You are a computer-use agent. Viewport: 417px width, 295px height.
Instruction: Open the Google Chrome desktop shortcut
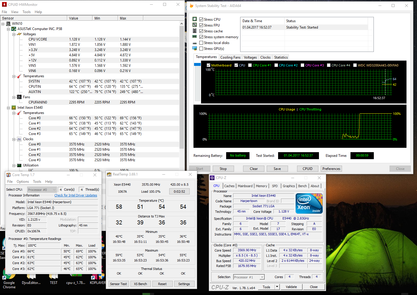9,278
